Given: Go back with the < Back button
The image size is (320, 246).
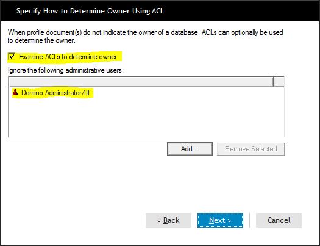Looking at the screenshot, I should tap(168, 220).
